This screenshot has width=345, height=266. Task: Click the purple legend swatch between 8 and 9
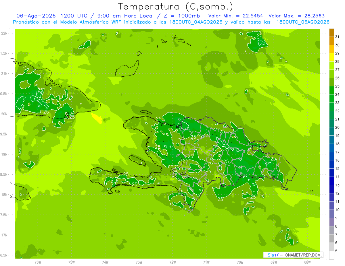(x=331, y=222)
